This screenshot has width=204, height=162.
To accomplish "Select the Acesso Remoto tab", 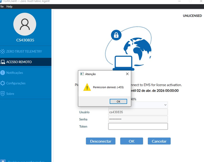I will [26, 62].
